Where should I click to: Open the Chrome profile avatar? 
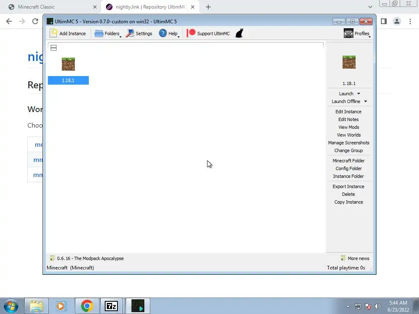pyautogui.click(x=397, y=21)
